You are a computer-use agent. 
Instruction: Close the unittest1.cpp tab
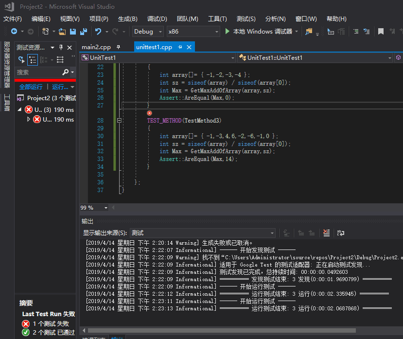189,47
